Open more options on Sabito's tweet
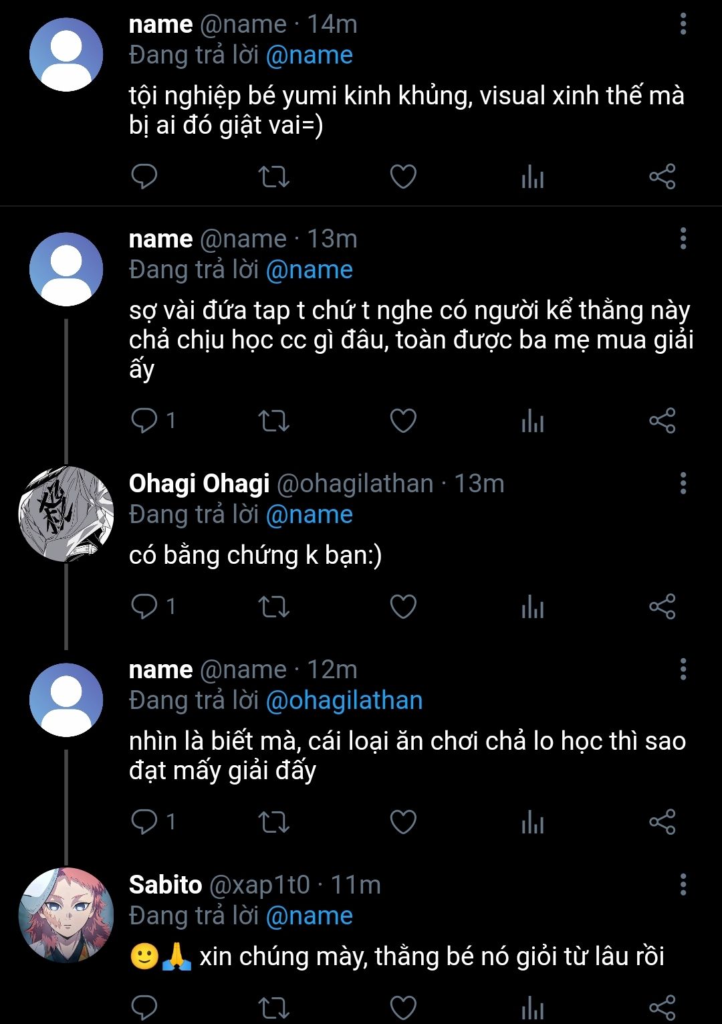 [683, 884]
